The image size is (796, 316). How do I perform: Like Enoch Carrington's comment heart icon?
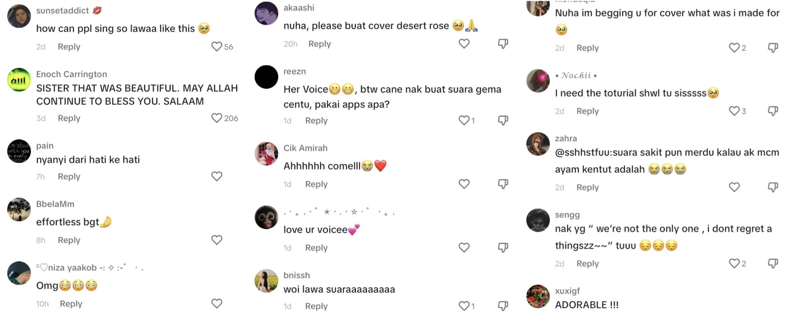click(216, 118)
